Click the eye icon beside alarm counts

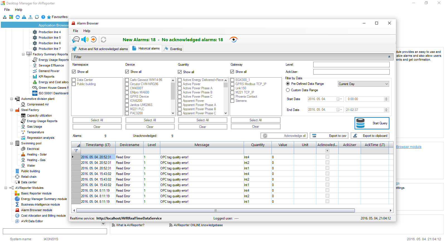[x=234, y=39]
